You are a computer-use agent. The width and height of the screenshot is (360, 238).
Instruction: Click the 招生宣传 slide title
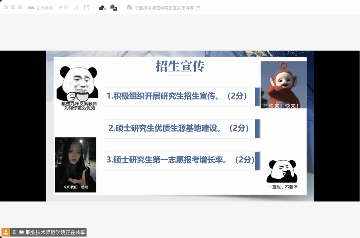coord(180,66)
